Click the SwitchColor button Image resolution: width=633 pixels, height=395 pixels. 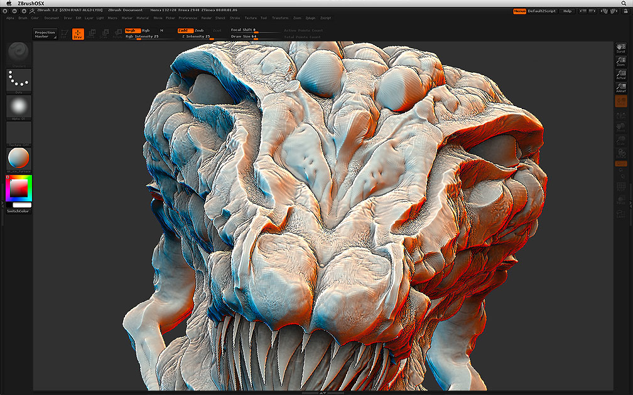tap(19, 211)
